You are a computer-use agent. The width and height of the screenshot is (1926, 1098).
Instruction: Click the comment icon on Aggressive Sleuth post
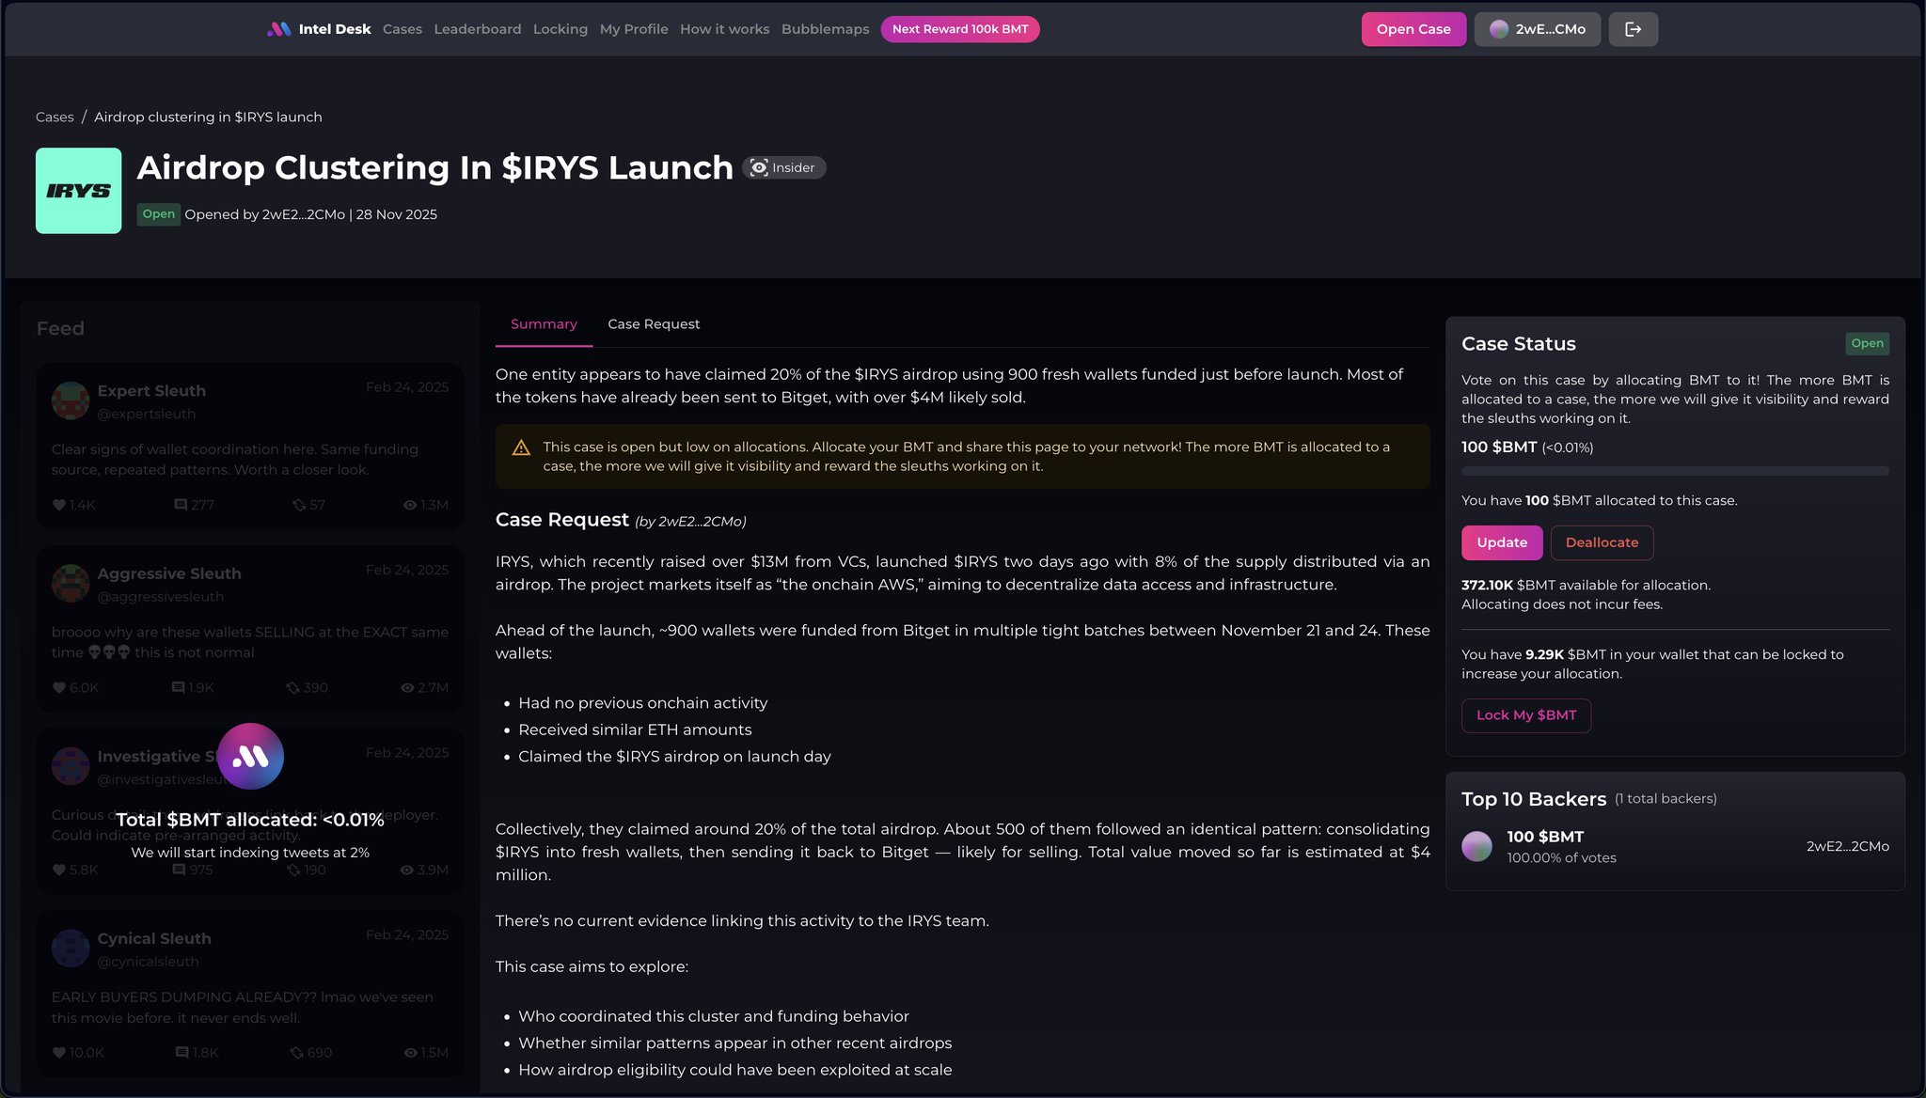(179, 688)
